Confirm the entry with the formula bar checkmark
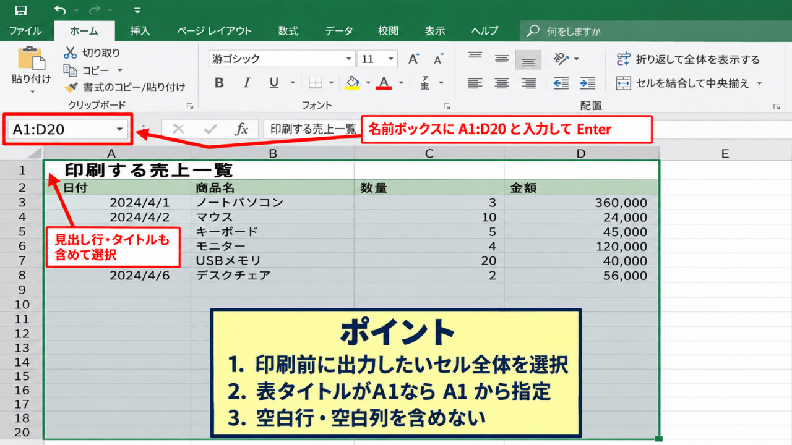 click(x=210, y=129)
